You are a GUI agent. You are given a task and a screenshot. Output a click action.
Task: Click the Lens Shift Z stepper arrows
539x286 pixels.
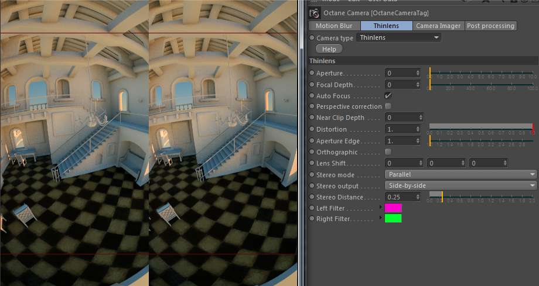(505, 163)
